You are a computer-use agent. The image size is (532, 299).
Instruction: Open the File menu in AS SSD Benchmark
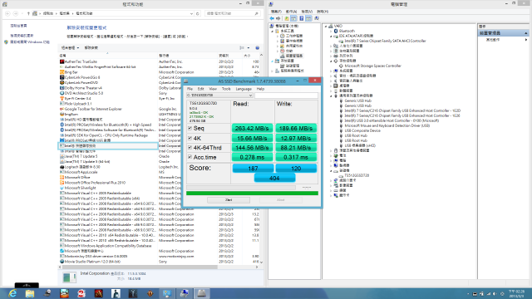(x=190, y=89)
